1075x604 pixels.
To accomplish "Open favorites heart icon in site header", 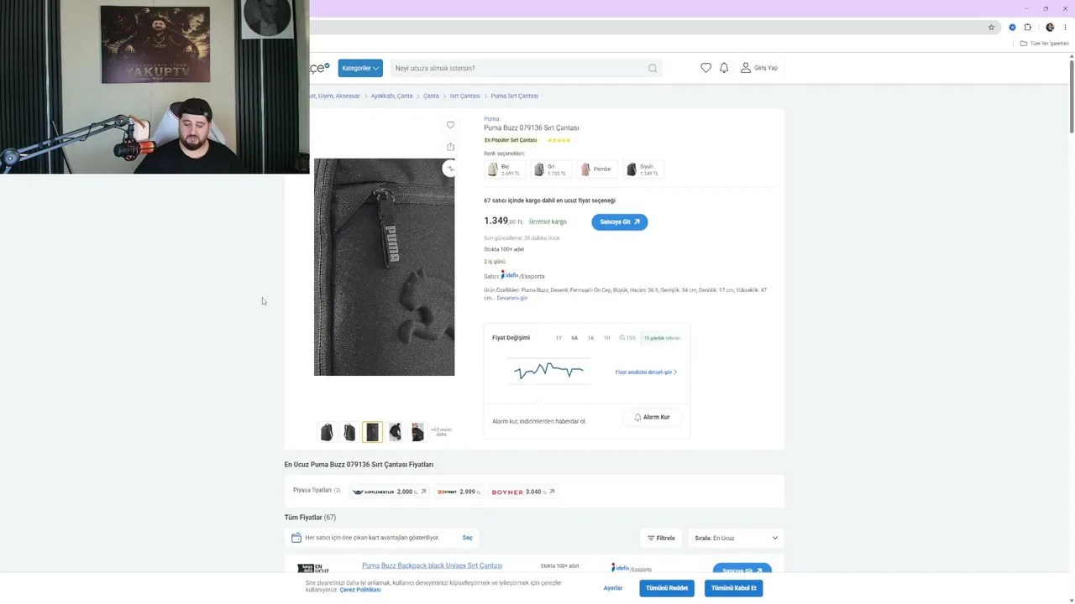I will (x=705, y=68).
